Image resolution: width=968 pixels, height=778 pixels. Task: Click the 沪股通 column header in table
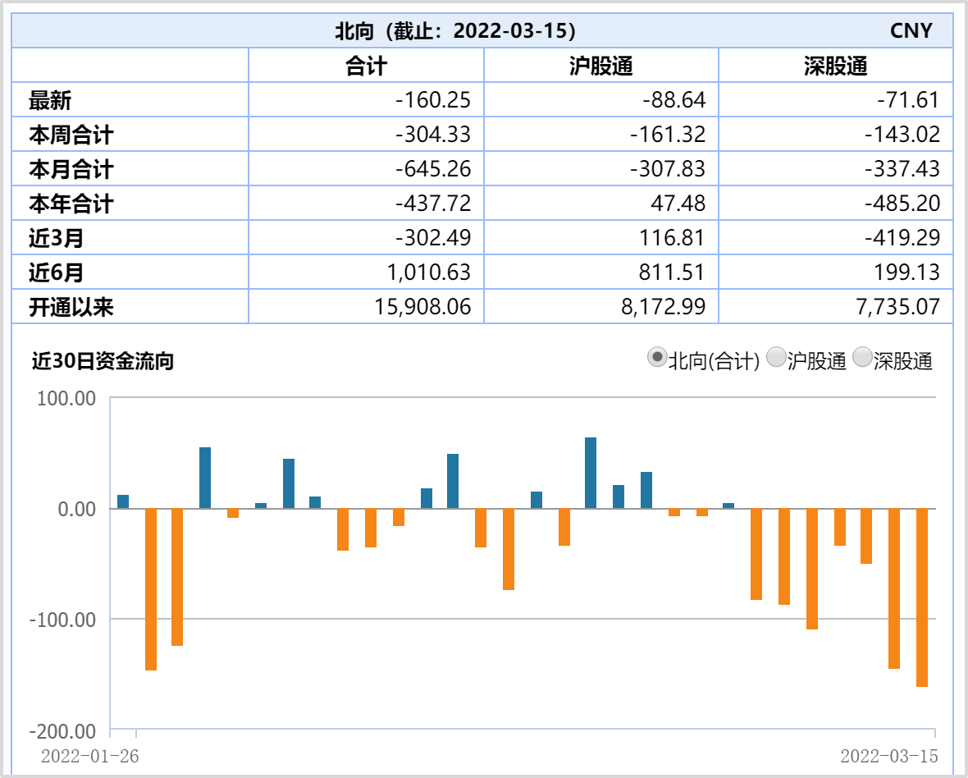coord(600,66)
